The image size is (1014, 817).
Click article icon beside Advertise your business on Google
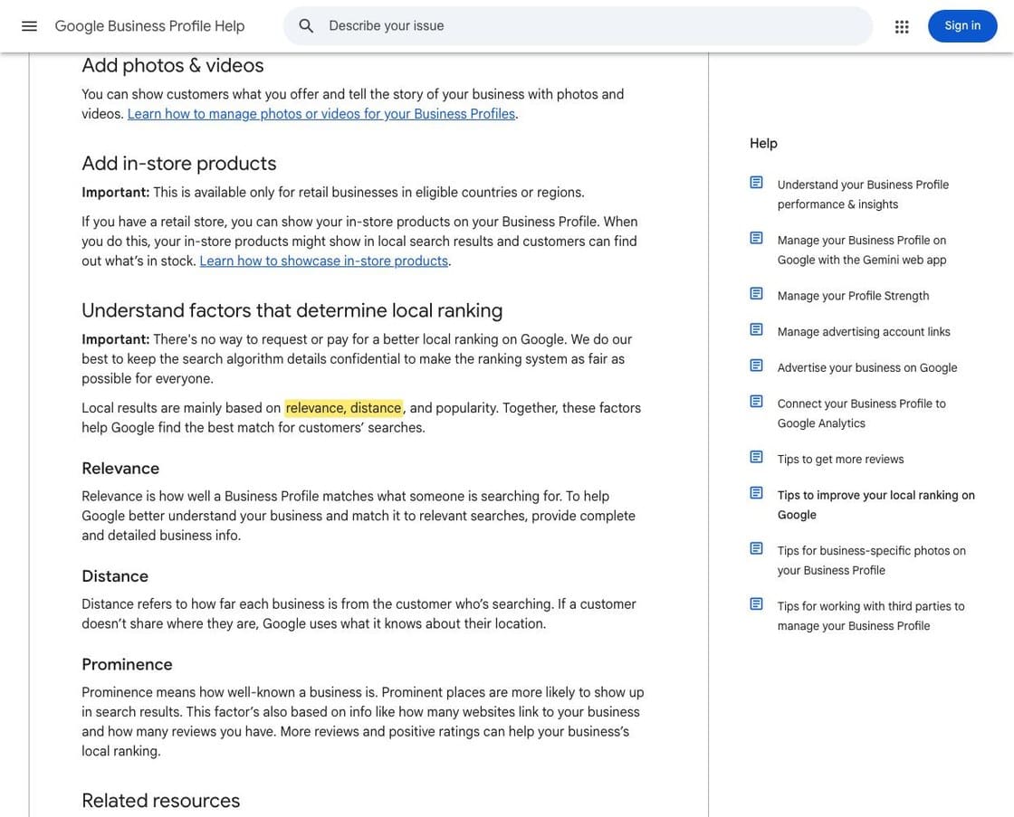click(x=756, y=366)
